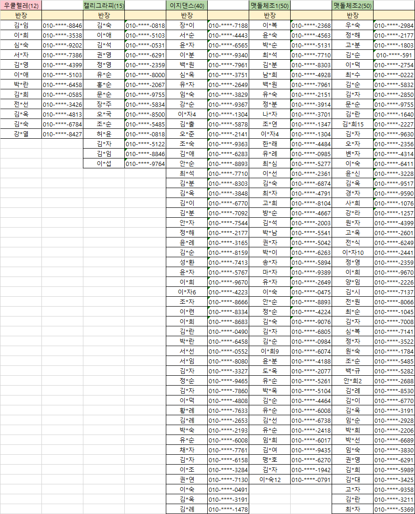Click the name cell 이*자10

(x=352, y=253)
